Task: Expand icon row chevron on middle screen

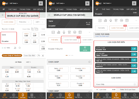Action: (89, 32)
